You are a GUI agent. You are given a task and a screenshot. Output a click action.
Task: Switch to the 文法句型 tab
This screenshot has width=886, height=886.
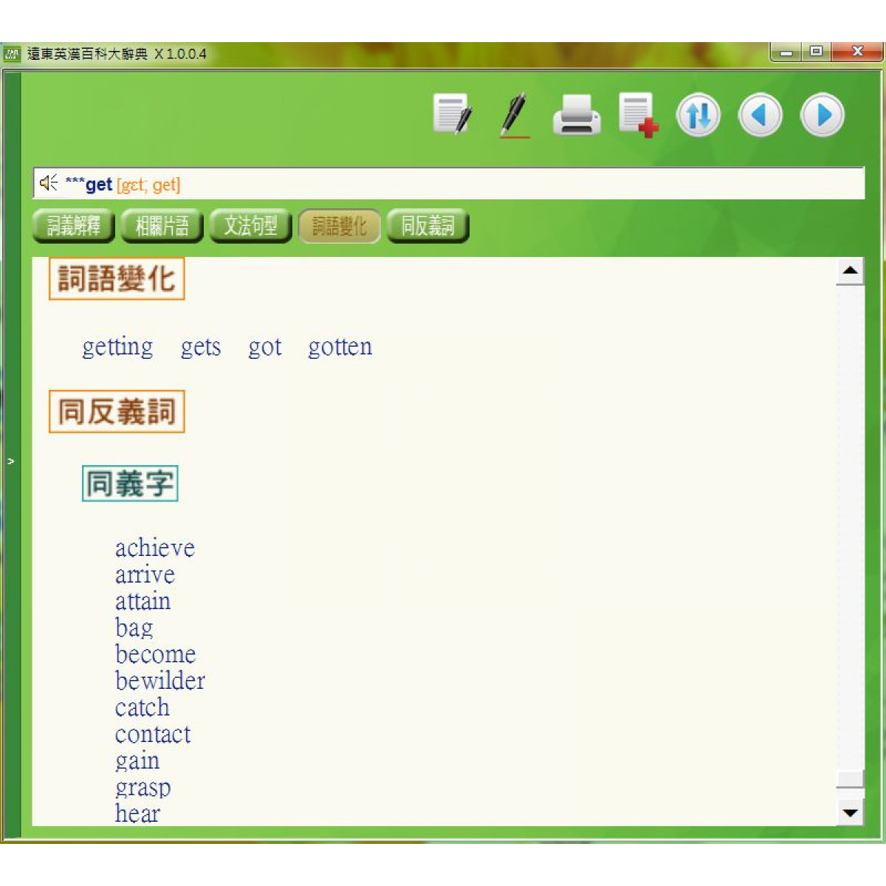250,226
